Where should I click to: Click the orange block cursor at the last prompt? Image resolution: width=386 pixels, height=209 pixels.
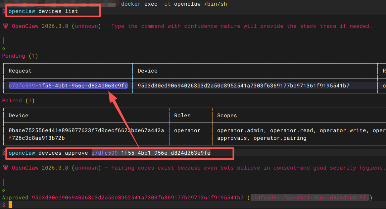(x=10, y=205)
